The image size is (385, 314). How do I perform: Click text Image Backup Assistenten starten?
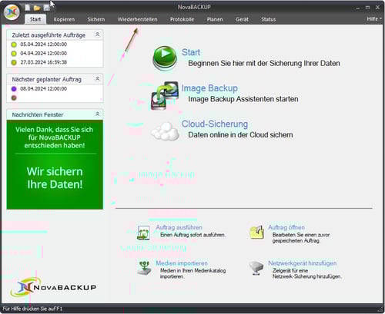243,99
